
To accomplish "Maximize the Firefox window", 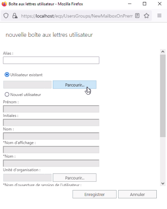I will [145, 4].
